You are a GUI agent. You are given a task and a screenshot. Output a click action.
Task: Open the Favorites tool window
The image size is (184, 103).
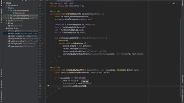pyautogui.click(x=1, y=84)
